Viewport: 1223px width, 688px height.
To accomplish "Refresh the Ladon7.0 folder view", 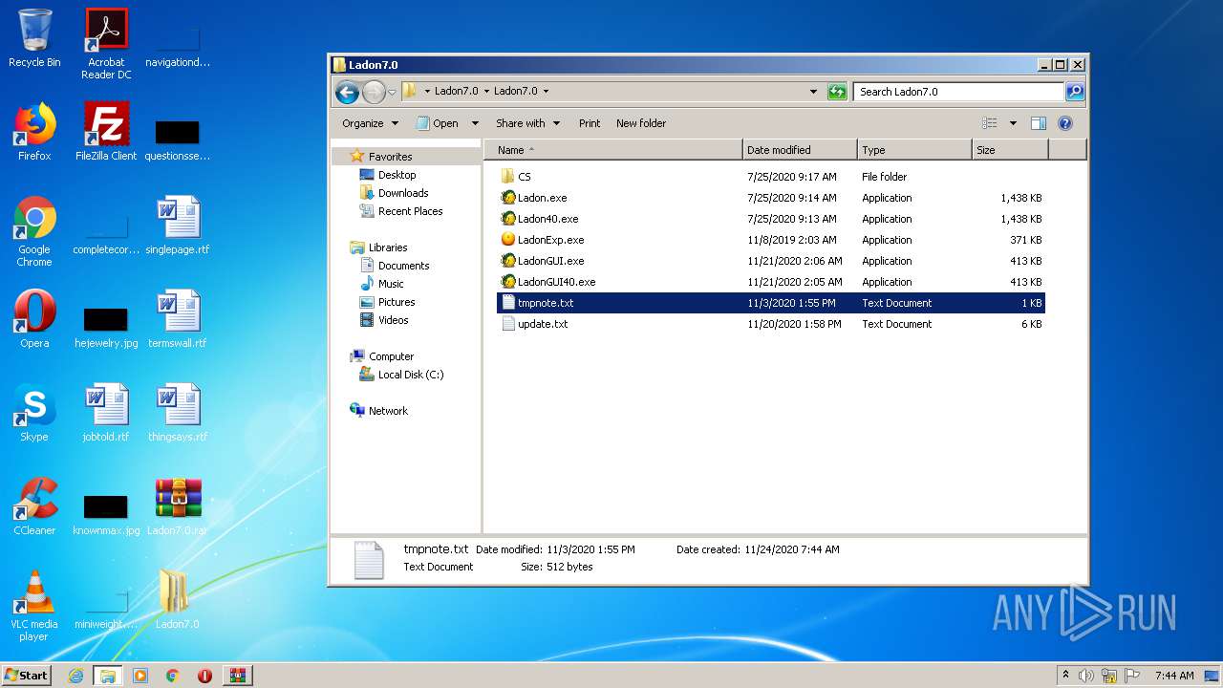I will tap(837, 92).
